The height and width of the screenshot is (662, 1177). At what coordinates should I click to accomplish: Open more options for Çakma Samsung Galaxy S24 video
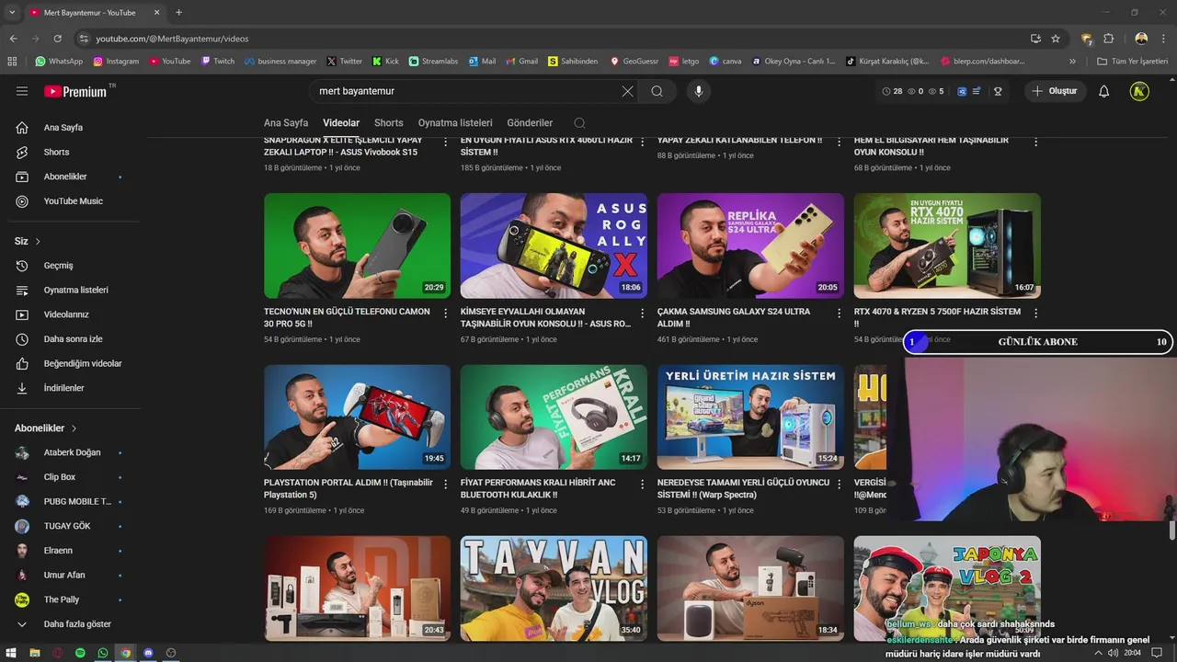[839, 314]
